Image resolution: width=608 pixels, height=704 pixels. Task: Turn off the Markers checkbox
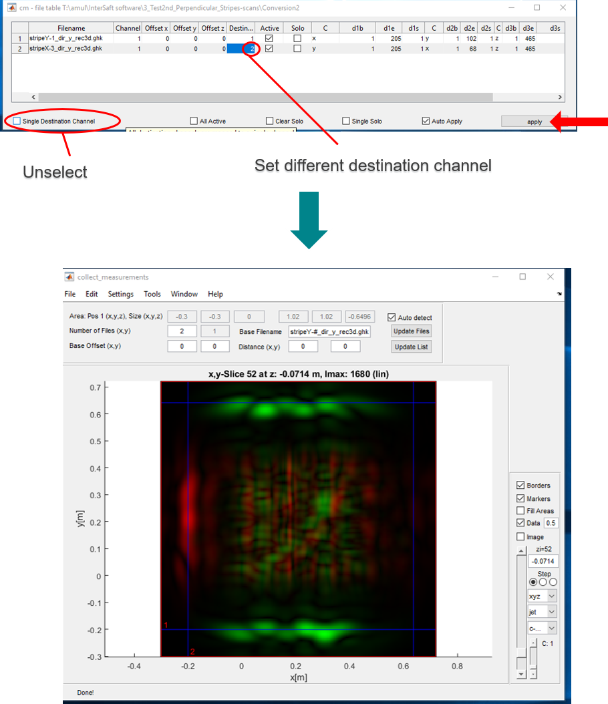520,498
